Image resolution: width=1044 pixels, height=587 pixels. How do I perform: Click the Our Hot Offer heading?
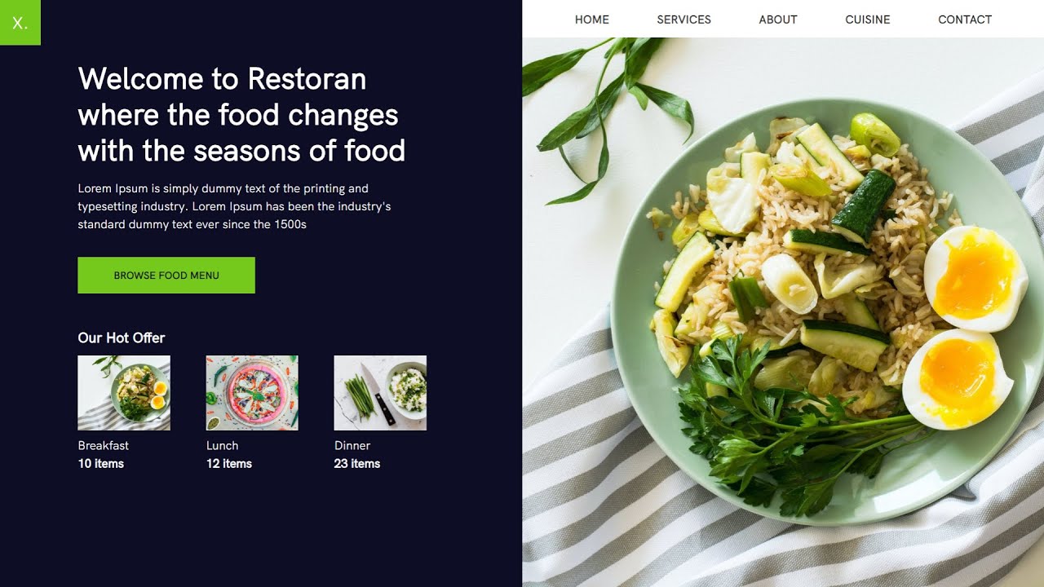tap(122, 338)
